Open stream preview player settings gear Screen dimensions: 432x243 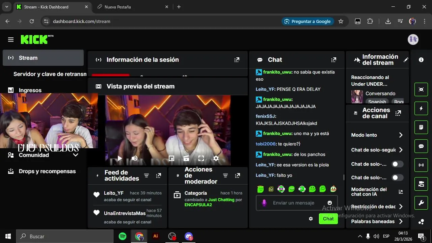216,158
